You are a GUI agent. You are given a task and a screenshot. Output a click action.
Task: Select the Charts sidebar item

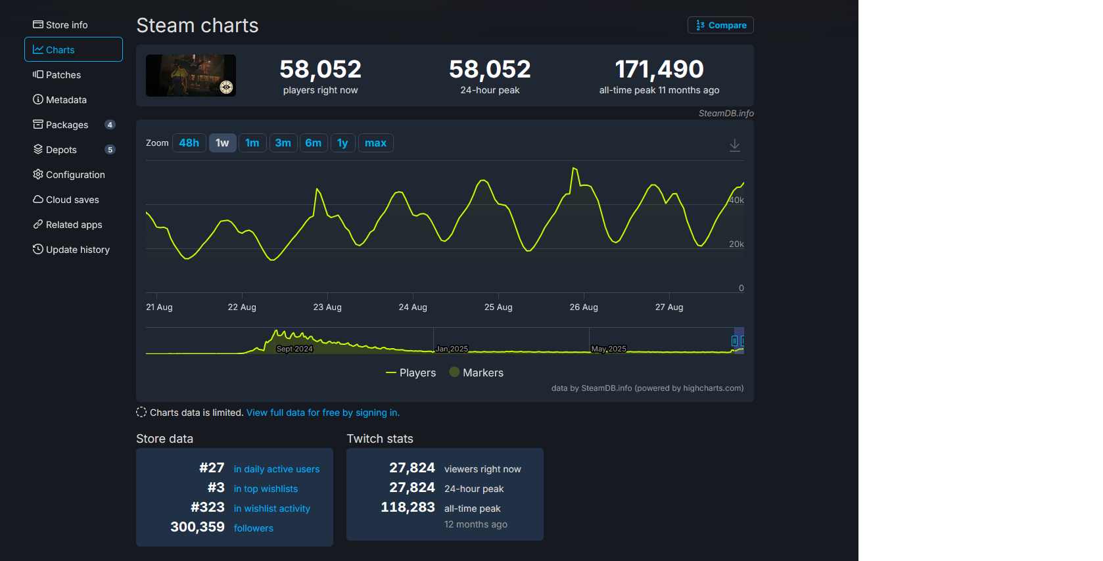pos(74,49)
